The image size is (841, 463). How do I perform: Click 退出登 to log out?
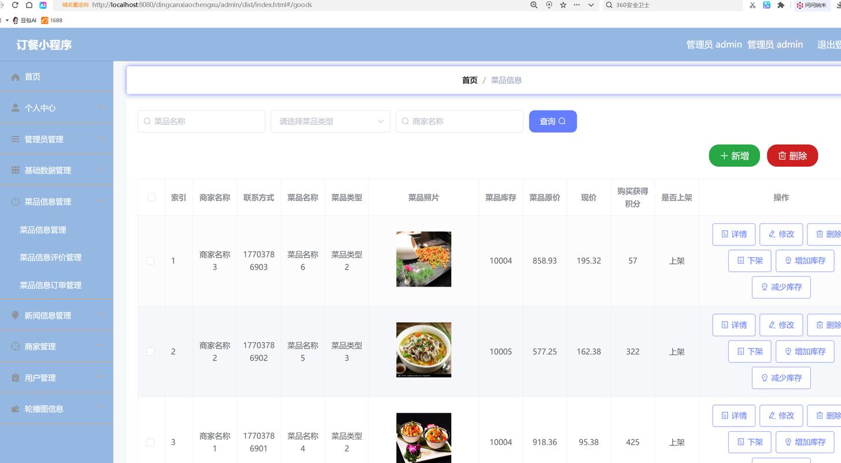(828, 44)
